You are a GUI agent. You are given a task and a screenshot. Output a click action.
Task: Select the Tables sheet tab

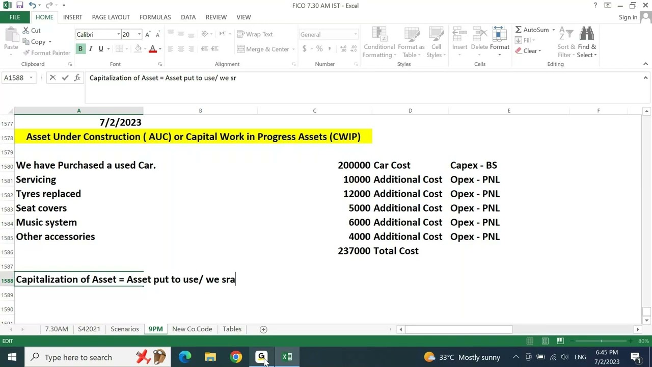click(232, 329)
